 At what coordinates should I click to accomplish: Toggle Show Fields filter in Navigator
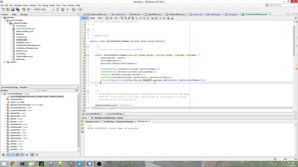8,154
